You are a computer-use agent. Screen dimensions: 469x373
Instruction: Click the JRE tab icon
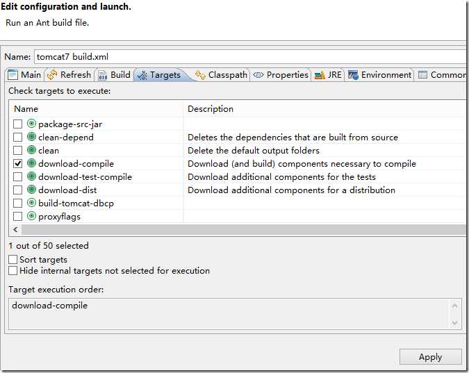[320, 75]
